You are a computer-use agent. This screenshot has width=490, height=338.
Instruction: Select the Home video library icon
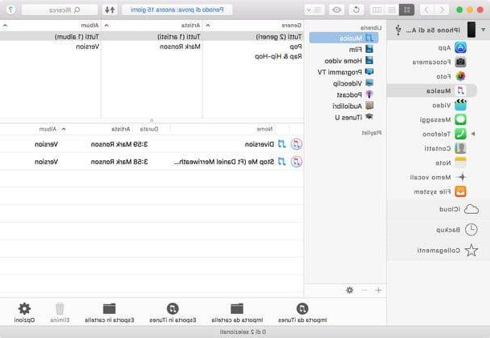[369, 60]
